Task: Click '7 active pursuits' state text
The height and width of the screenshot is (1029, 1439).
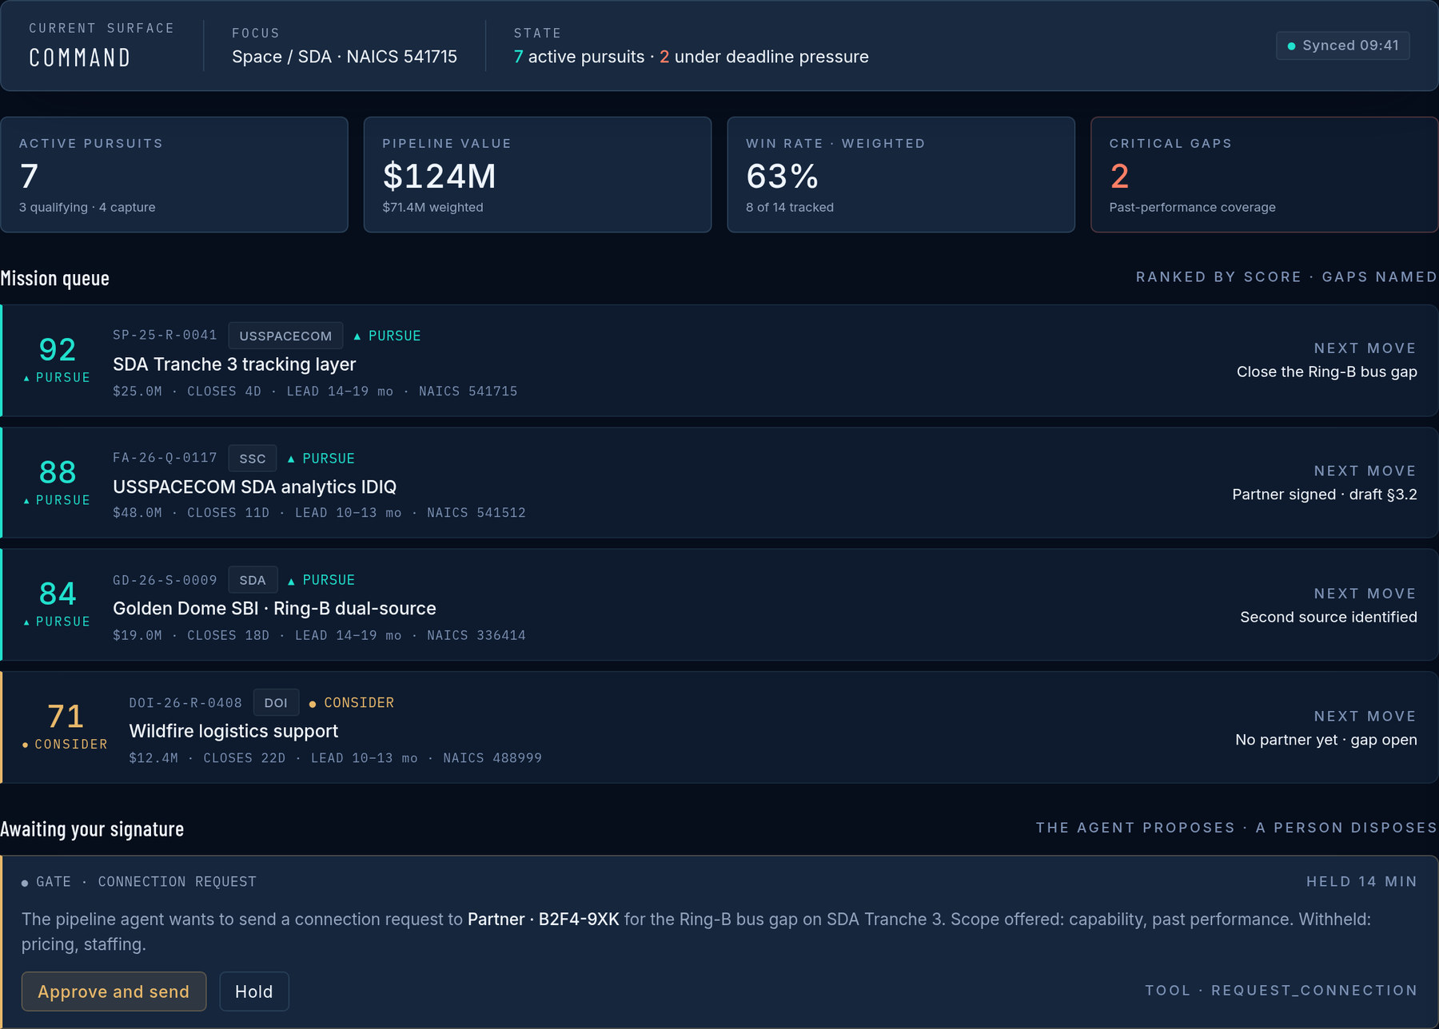Action: click(x=579, y=57)
